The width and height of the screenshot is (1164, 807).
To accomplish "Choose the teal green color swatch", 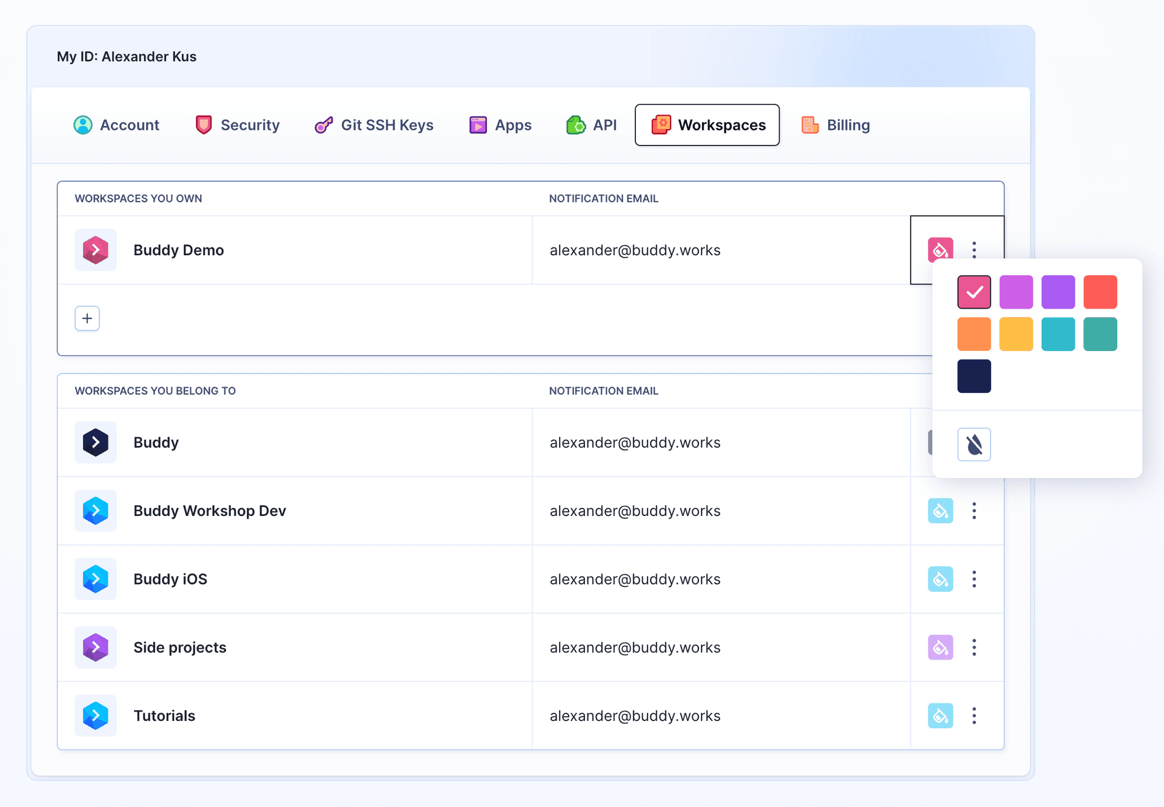I will coord(1100,334).
